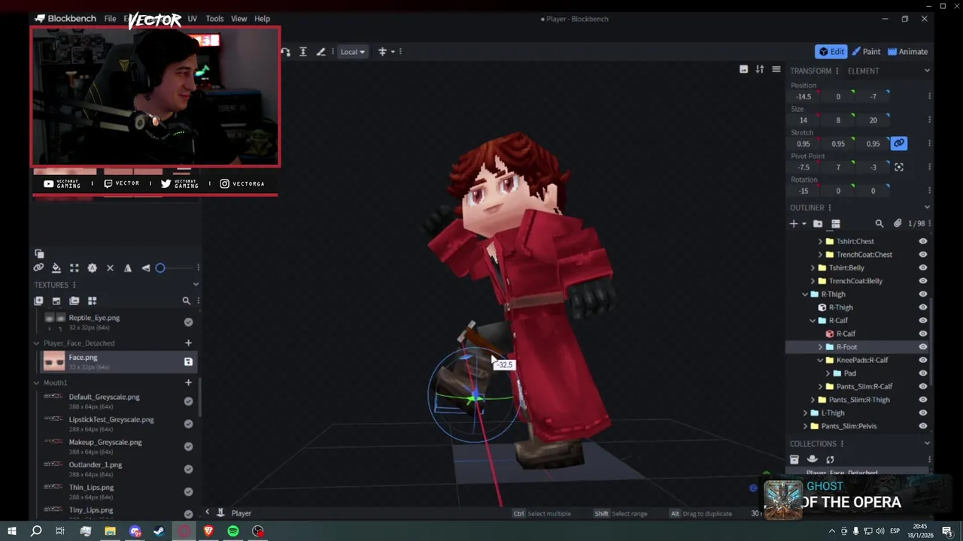The width and height of the screenshot is (963, 541).
Task: Edit the Position X value -14.5
Action: tap(804, 96)
